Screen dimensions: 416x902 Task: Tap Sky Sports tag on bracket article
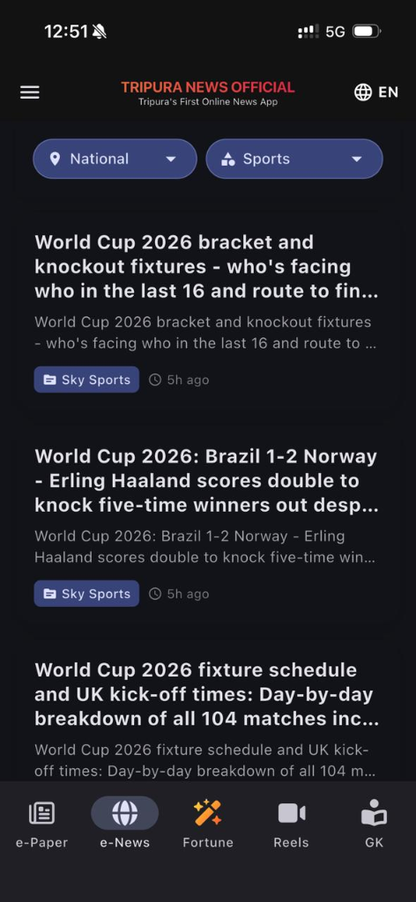tap(86, 380)
